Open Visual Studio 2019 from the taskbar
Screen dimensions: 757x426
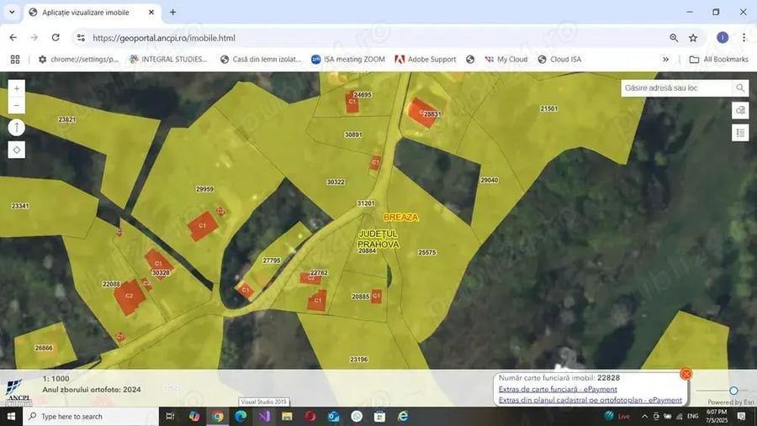[x=263, y=417]
